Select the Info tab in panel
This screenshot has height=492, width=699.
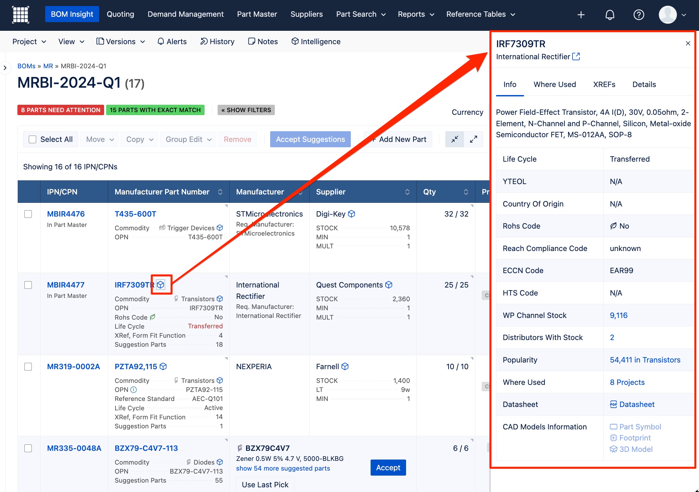point(510,84)
